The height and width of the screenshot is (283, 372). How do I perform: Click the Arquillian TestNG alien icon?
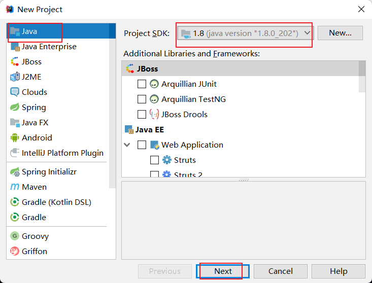pos(154,99)
